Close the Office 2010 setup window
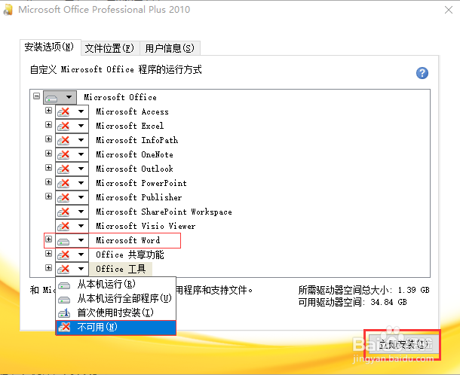The image size is (460, 375). [448, 10]
